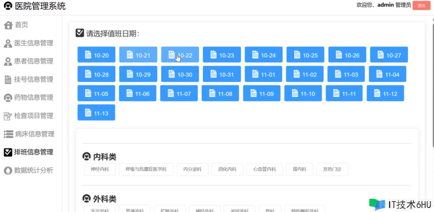Select the 神经内科 department tag
Viewport: 434px width, 212px height.
100,169
